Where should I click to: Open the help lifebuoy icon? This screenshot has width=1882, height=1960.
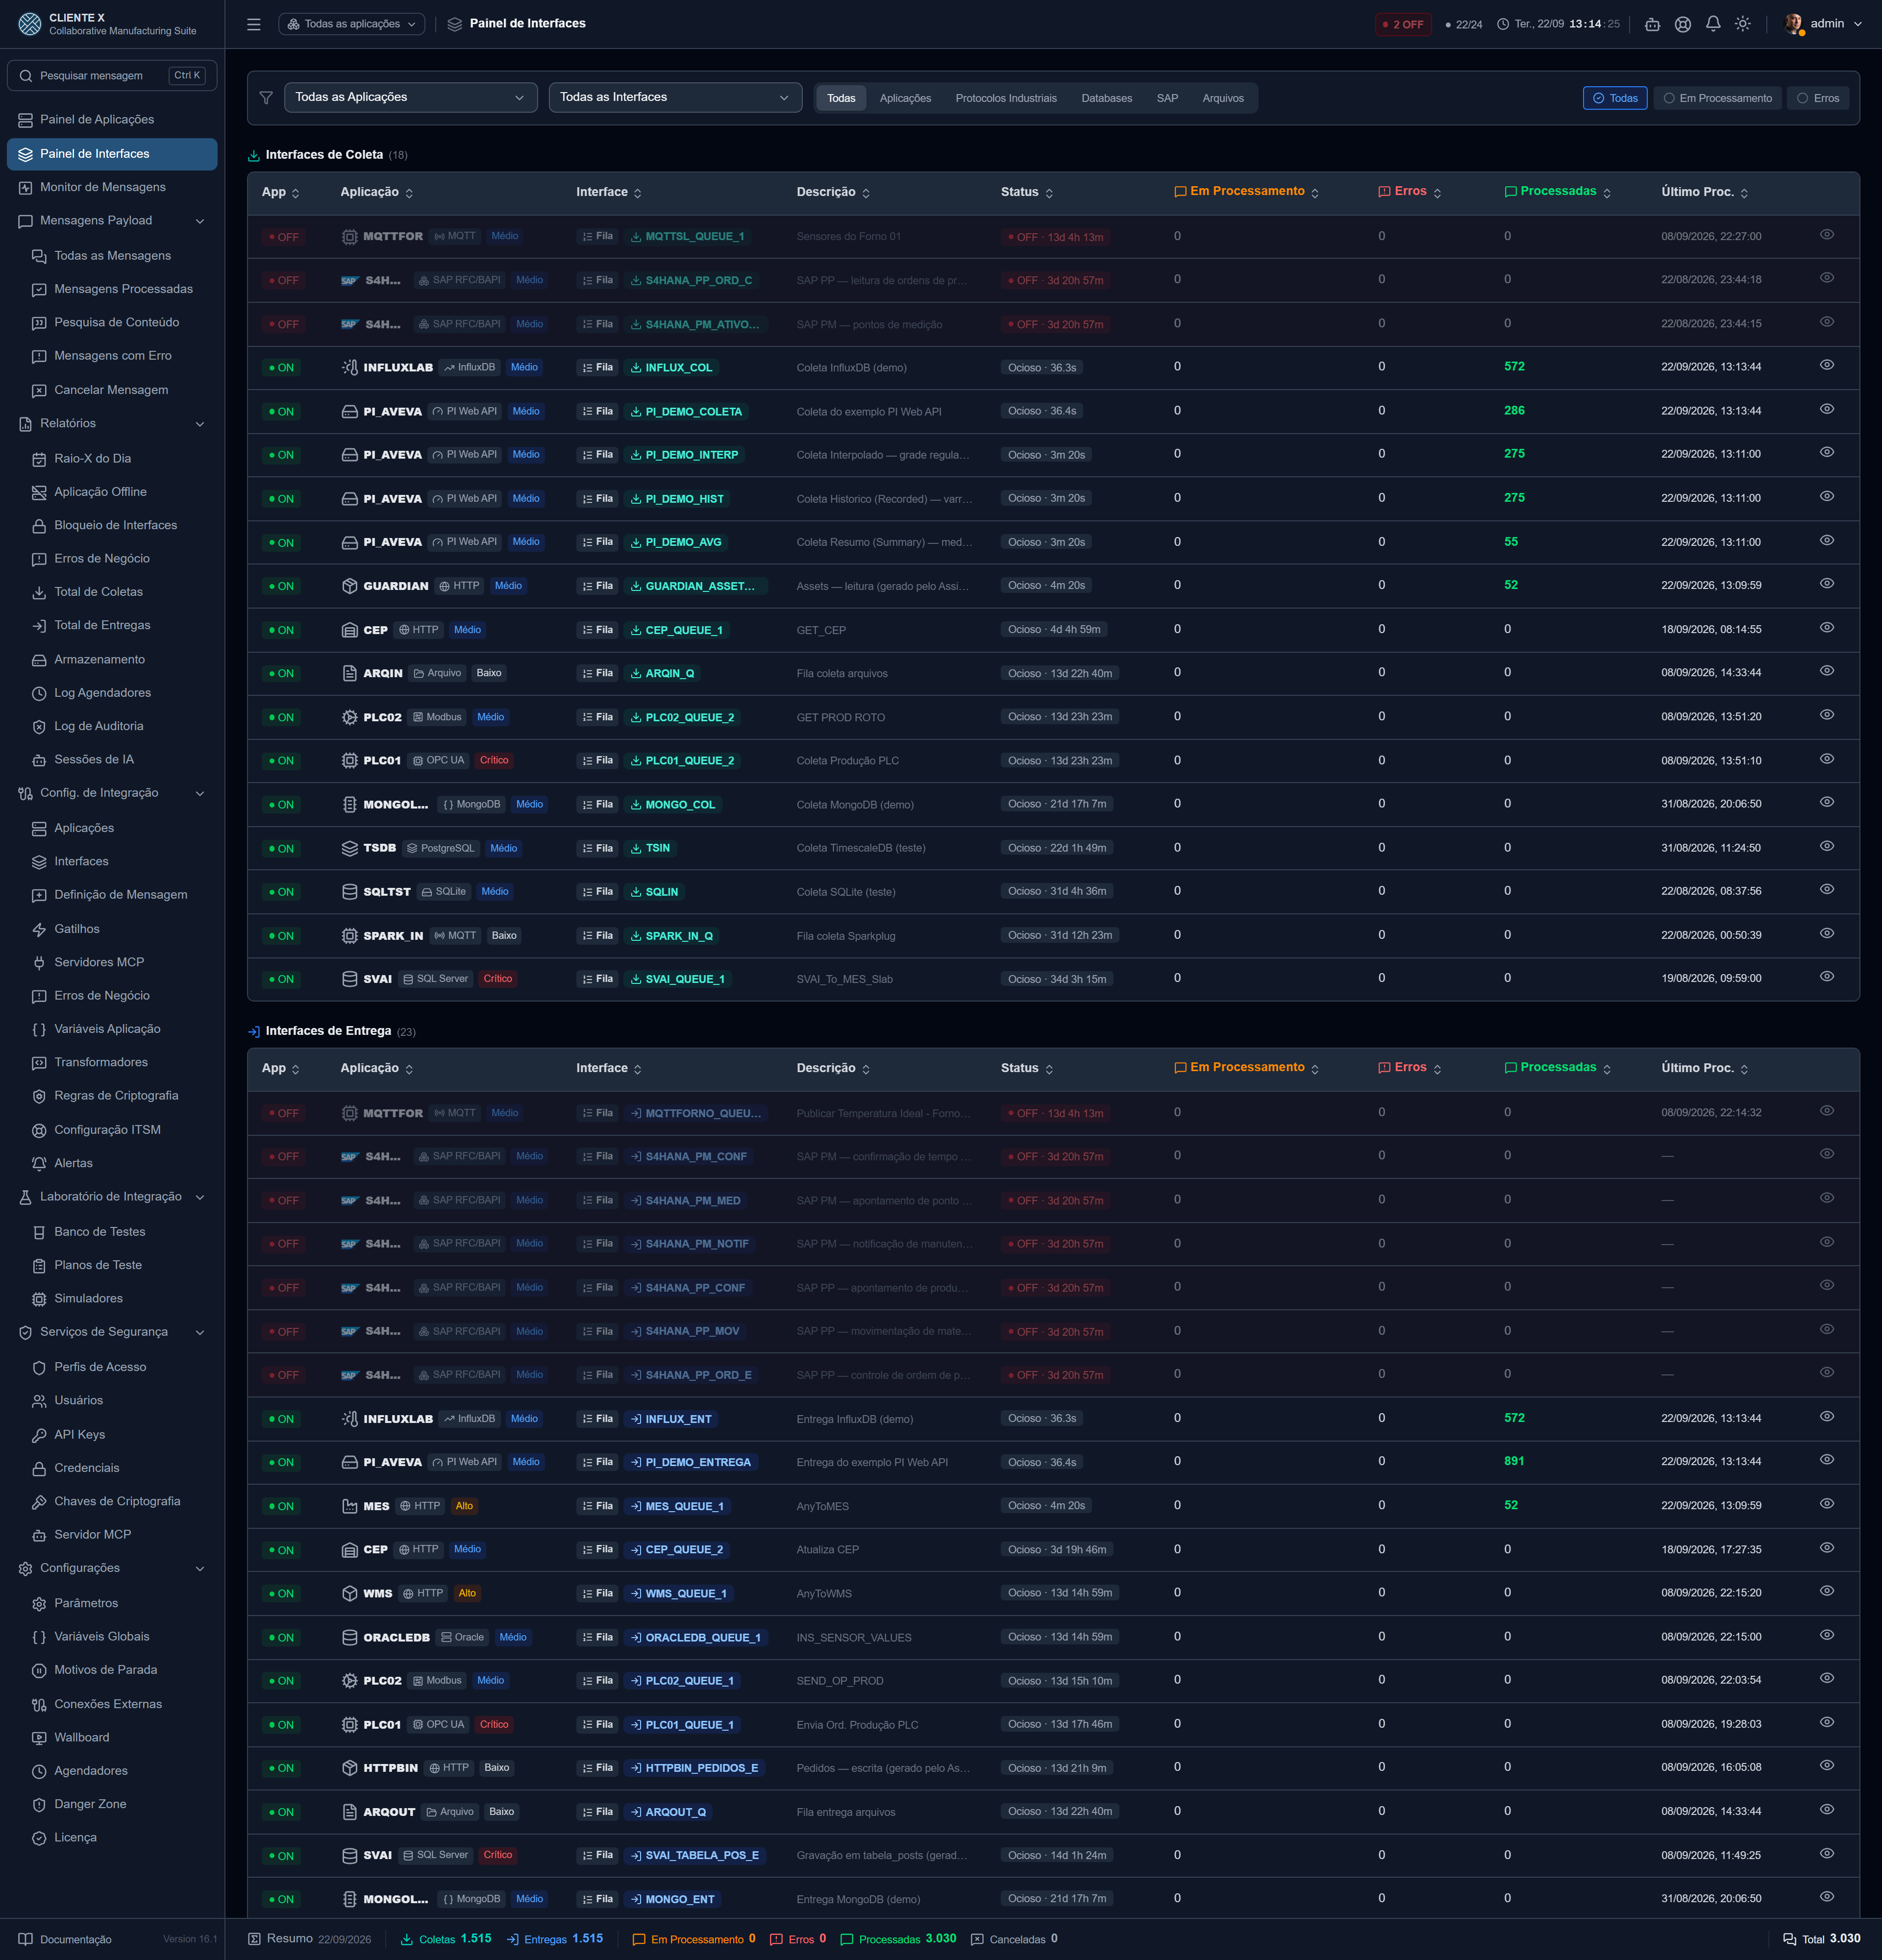pyautogui.click(x=1683, y=24)
